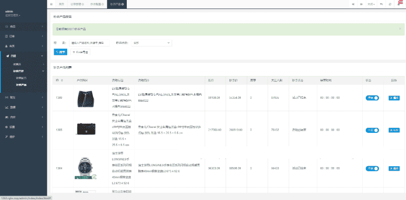This screenshot has width=406, height=200.
Task: Click the wrench maintenance icon in the sidebar
Action: [7, 136]
